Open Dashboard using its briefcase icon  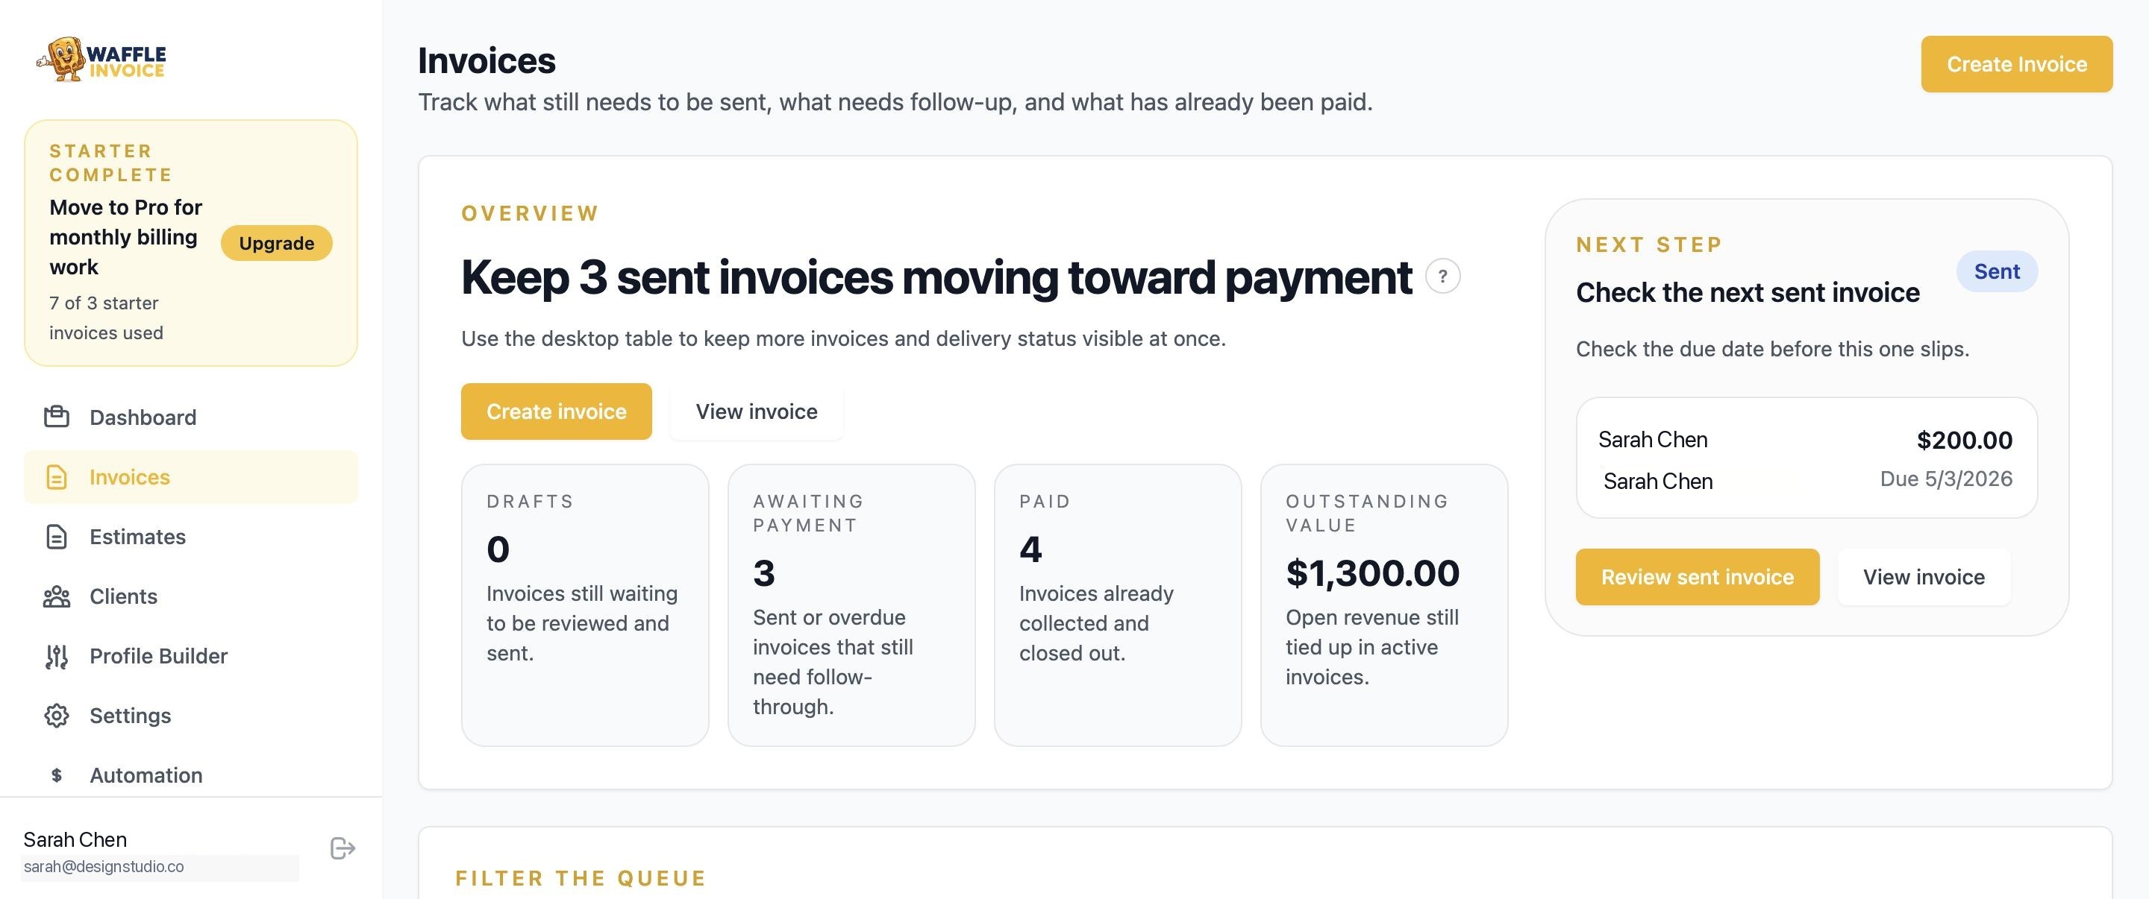(x=56, y=417)
